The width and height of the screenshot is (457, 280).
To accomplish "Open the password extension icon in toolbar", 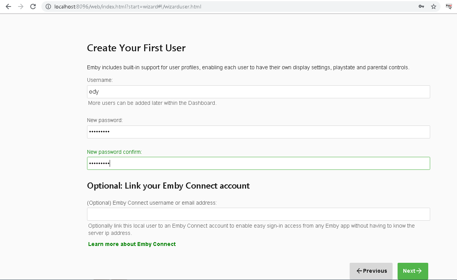I will tap(448, 7).
